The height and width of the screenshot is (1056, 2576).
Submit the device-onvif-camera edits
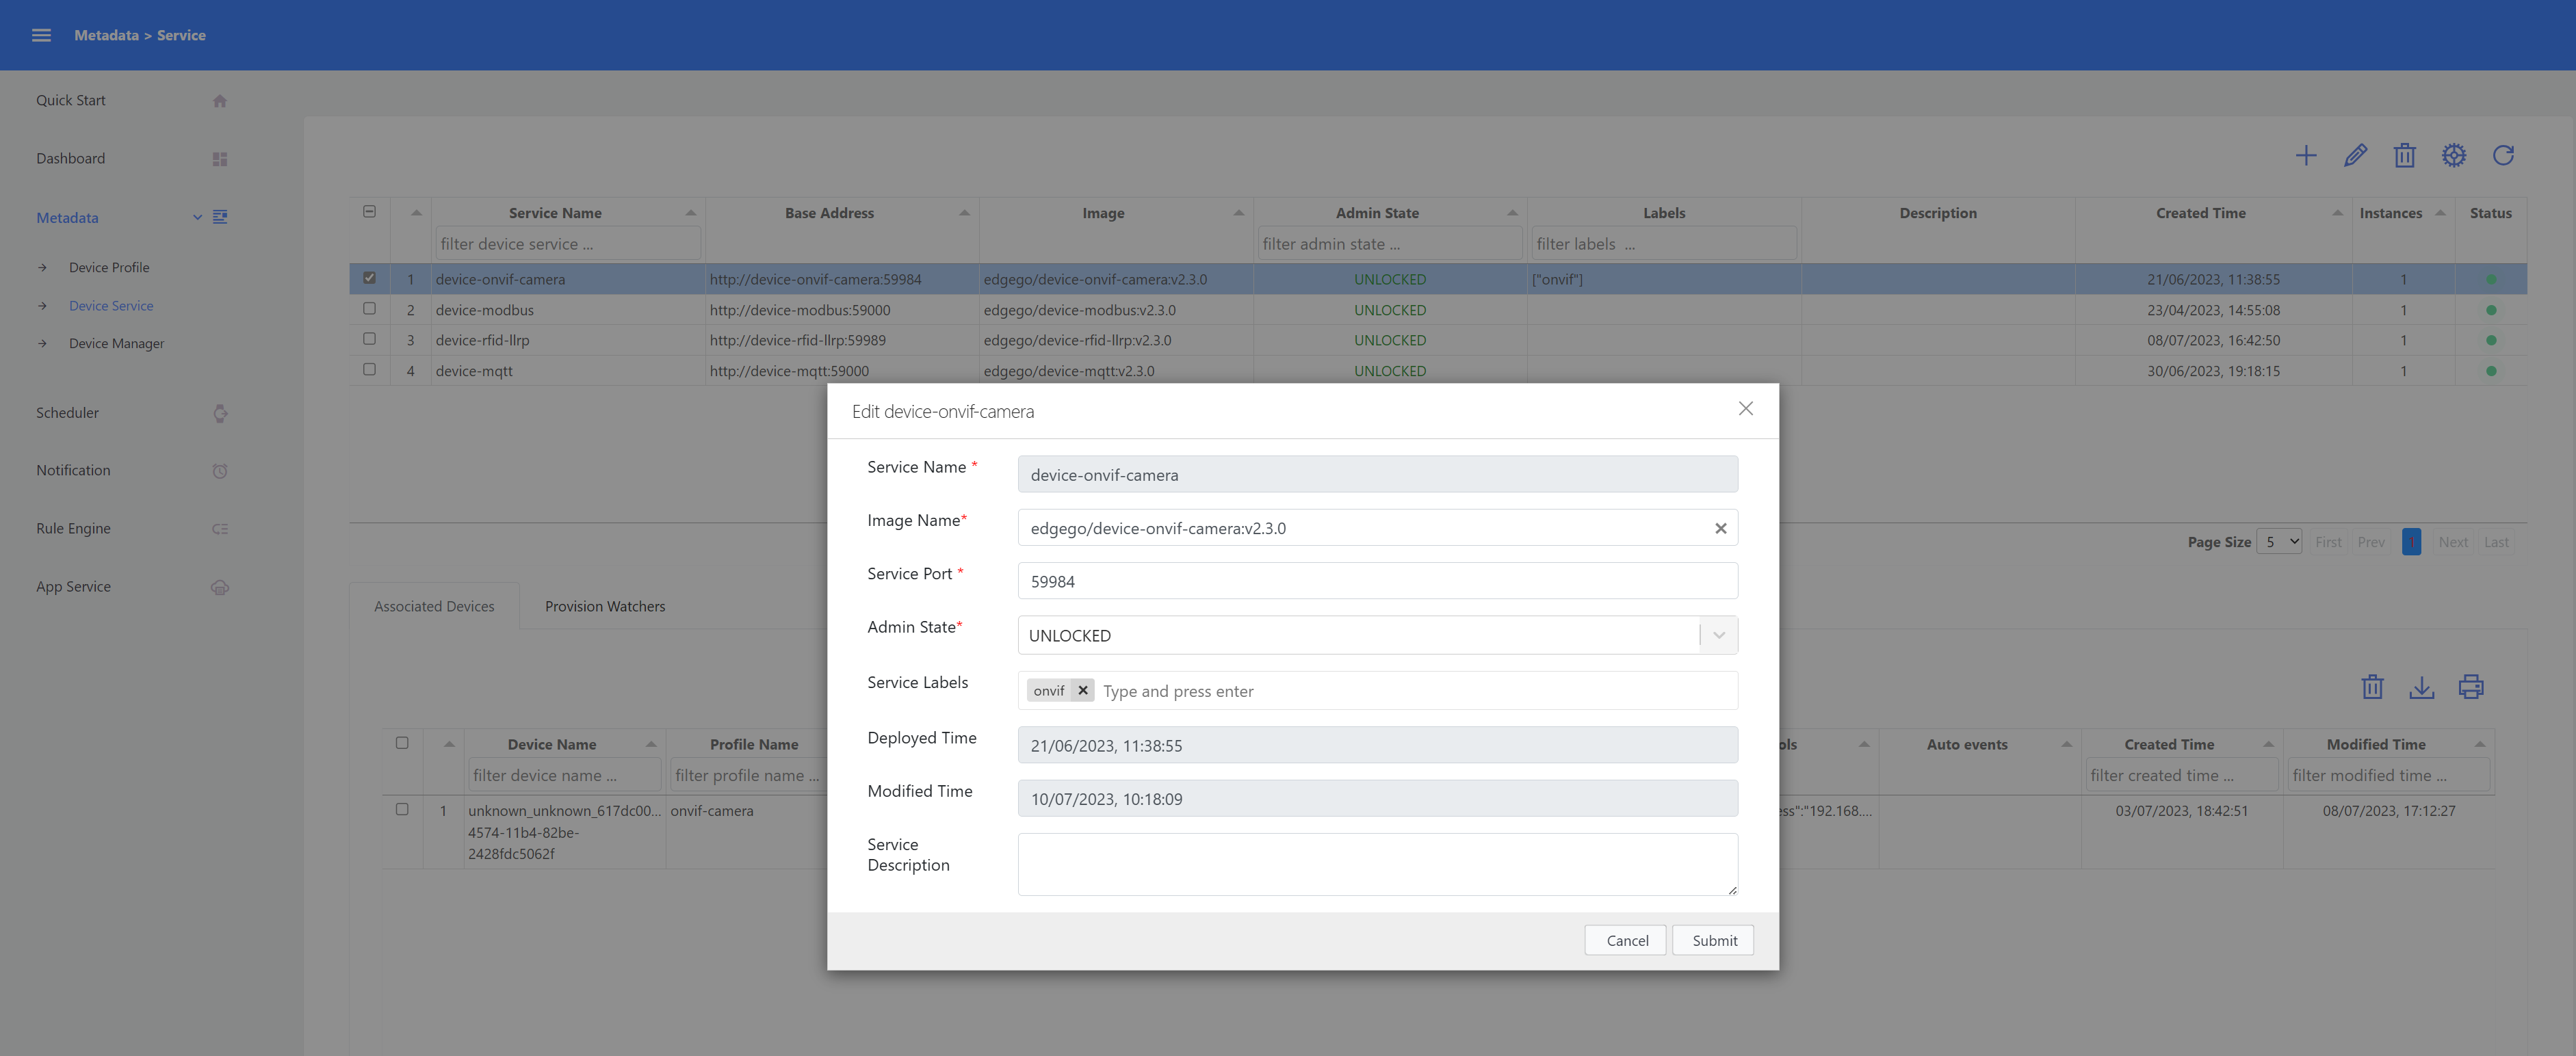[1712, 940]
